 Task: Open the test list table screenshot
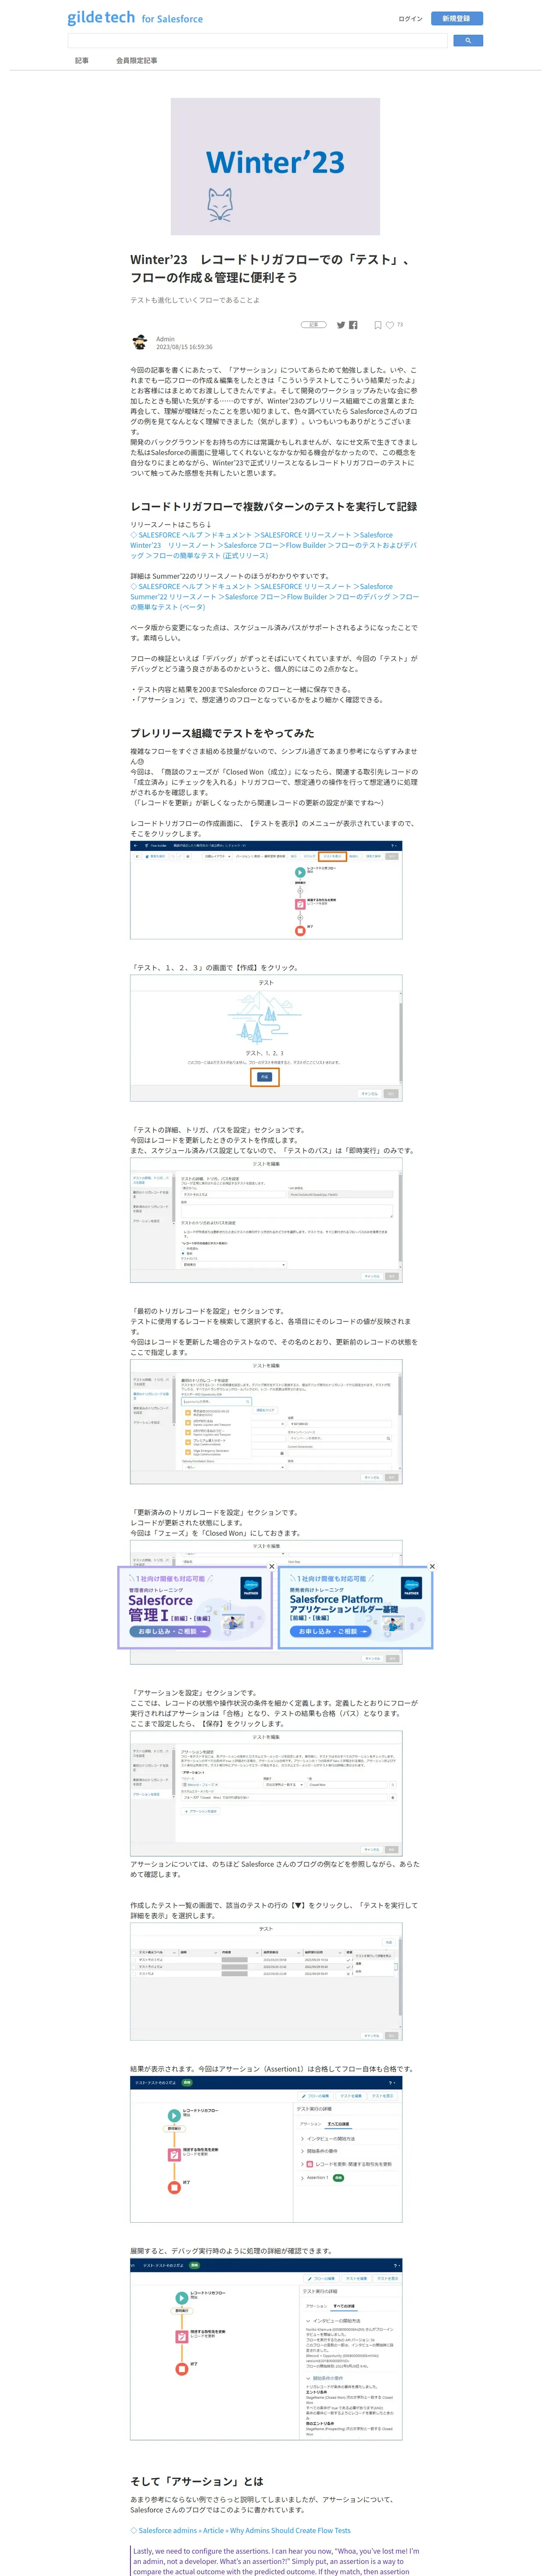[x=266, y=1982]
